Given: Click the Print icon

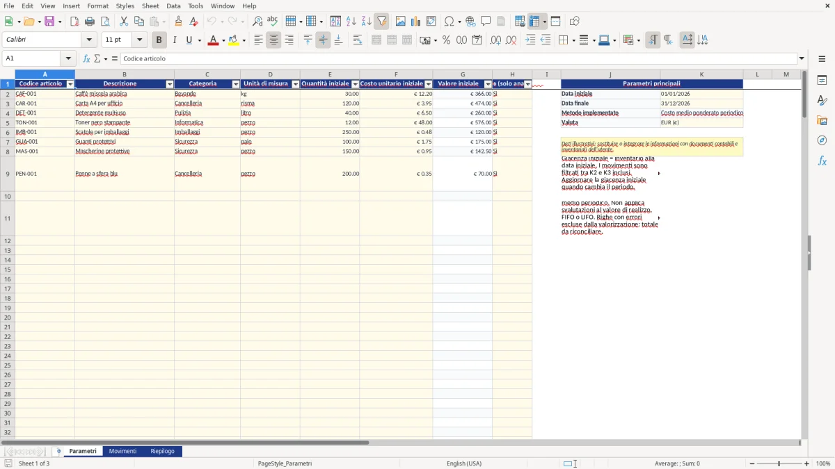Looking at the screenshot, I should click(90, 22).
